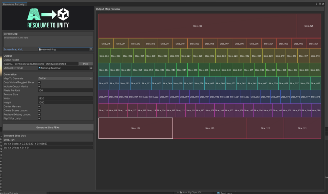Toggle Include Output Masks checkbox

click(x=39, y=86)
